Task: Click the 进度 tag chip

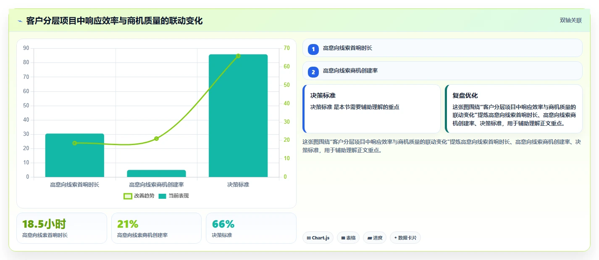Action: 375,238
